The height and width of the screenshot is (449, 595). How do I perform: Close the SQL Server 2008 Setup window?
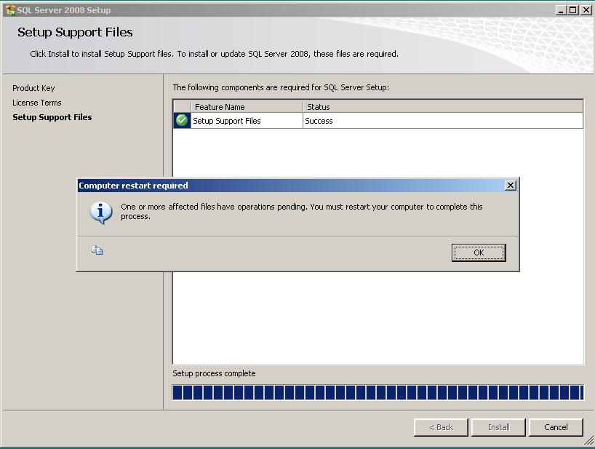(x=586, y=10)
